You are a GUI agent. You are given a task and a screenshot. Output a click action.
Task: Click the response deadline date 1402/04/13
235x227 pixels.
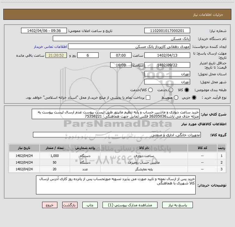tap(167, 55)
